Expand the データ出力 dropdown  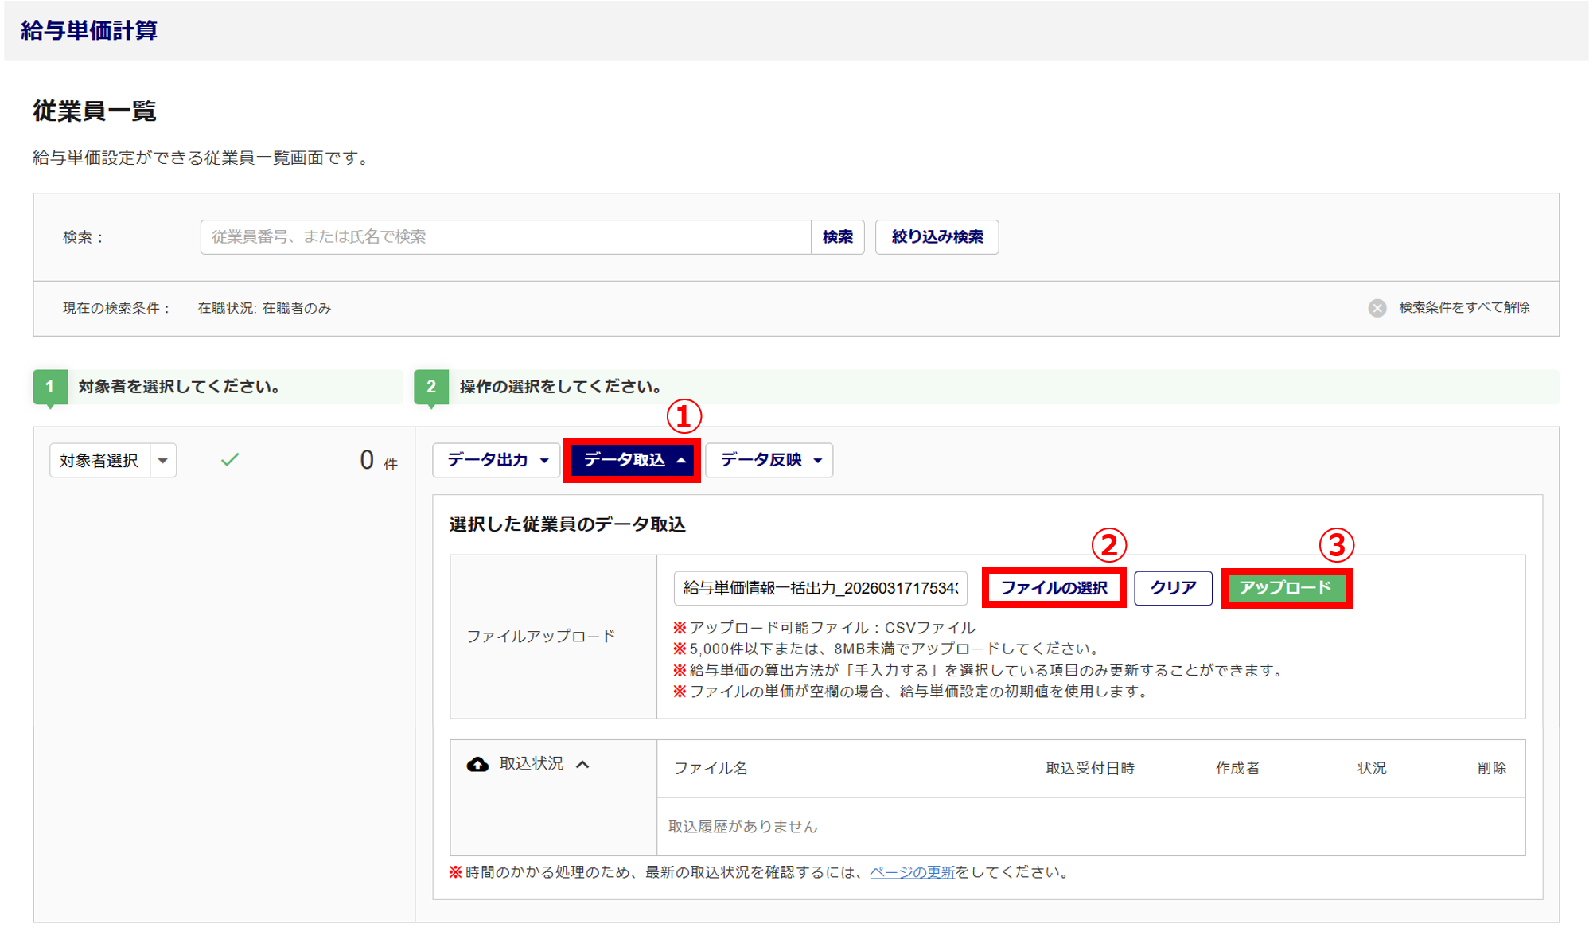[x=496, y=460]
